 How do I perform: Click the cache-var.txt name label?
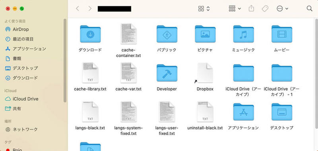[128, 89]
